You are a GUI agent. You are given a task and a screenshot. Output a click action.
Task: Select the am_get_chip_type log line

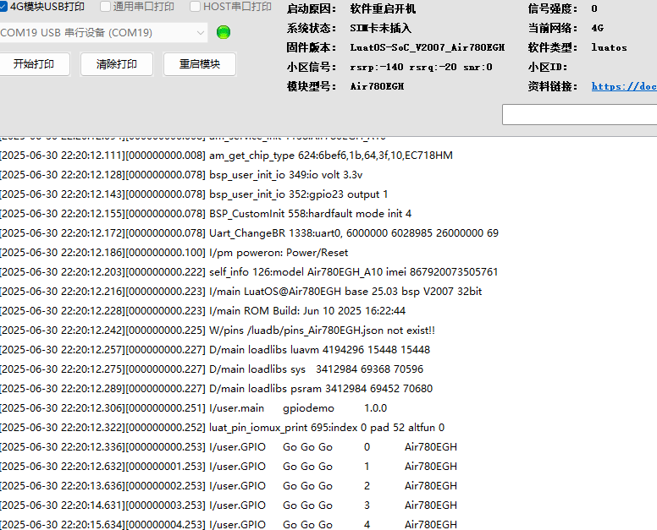(x=226, y=156)
